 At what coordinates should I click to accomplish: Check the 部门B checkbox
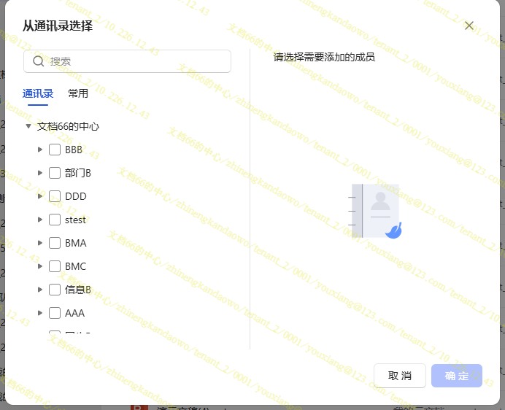[x=55, y=173]
